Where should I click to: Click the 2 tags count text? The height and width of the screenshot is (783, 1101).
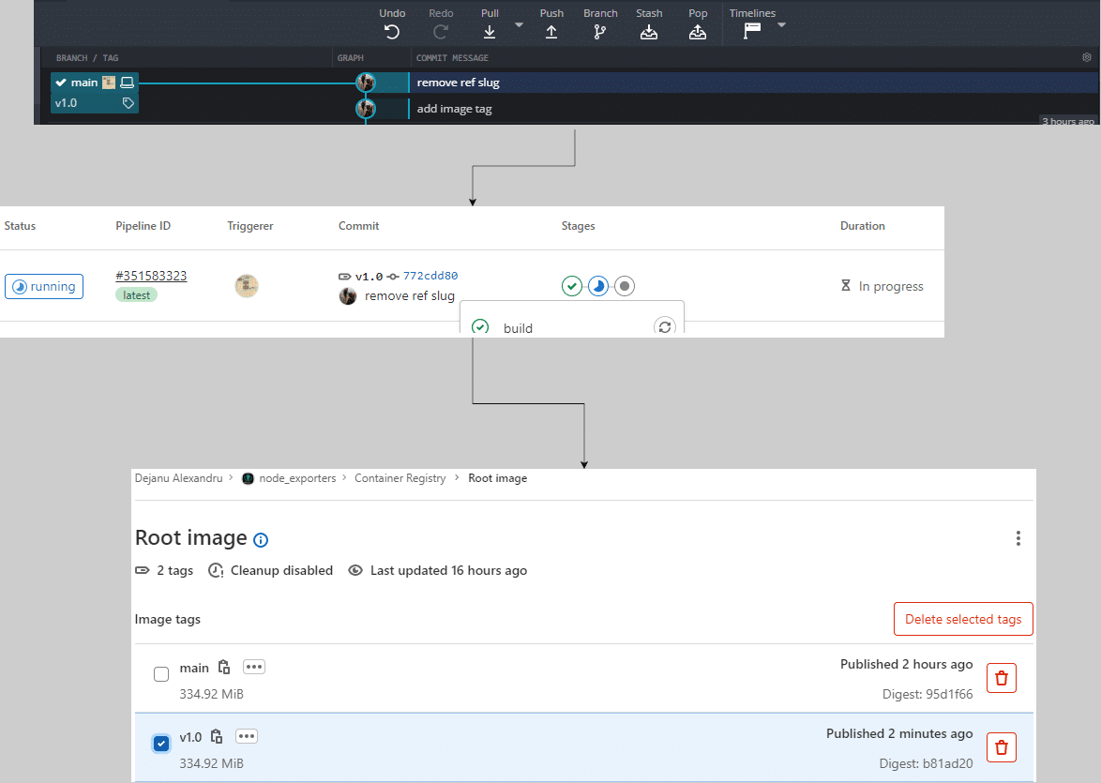pos(174,570)
